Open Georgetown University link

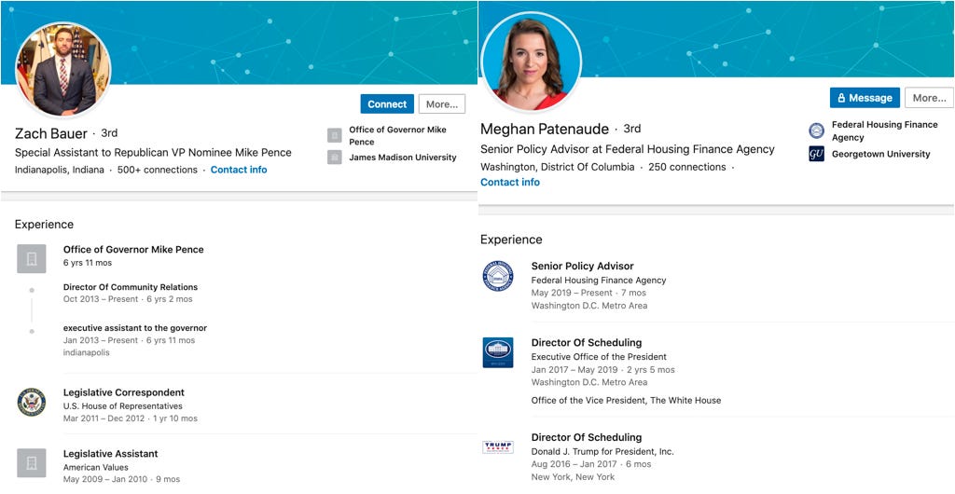tap(880, 154)
